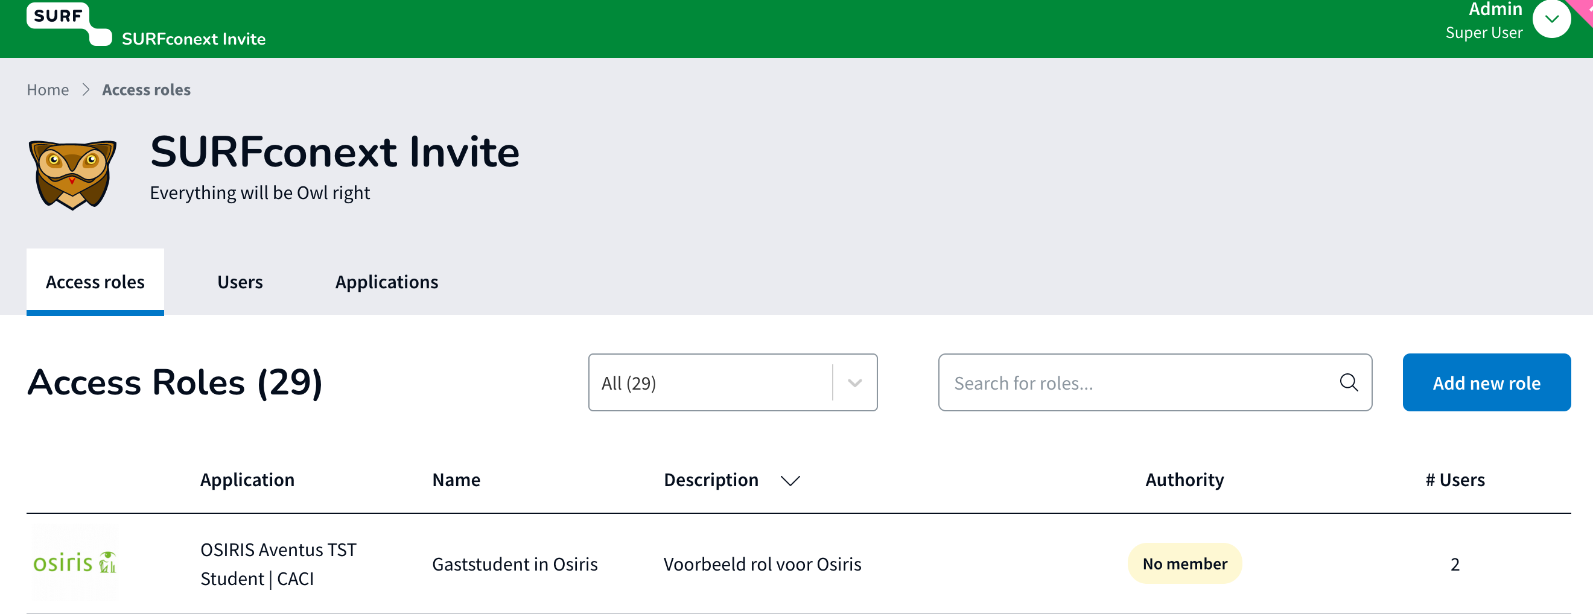This screenshot has height=614, width=1593.
Task: Focus the Search for roles field
Action: pyautogui.click(x=1154, y=383)
